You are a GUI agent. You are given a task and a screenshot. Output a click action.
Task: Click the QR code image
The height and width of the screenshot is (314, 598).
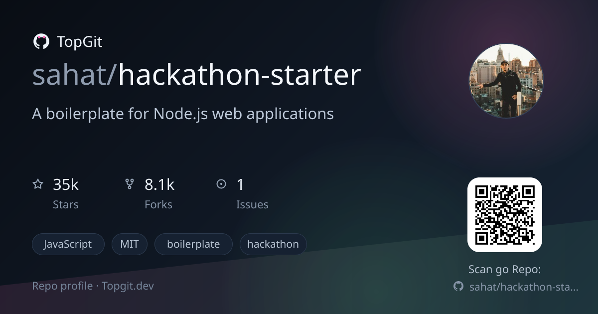click(504, 215)
